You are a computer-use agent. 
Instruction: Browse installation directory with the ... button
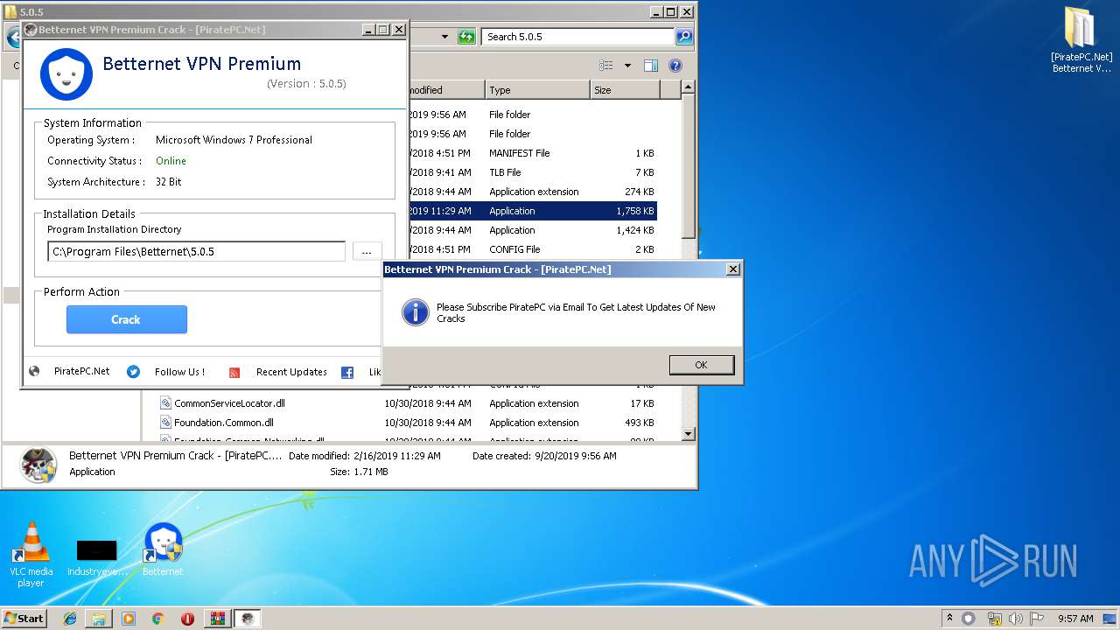(367, 252)
